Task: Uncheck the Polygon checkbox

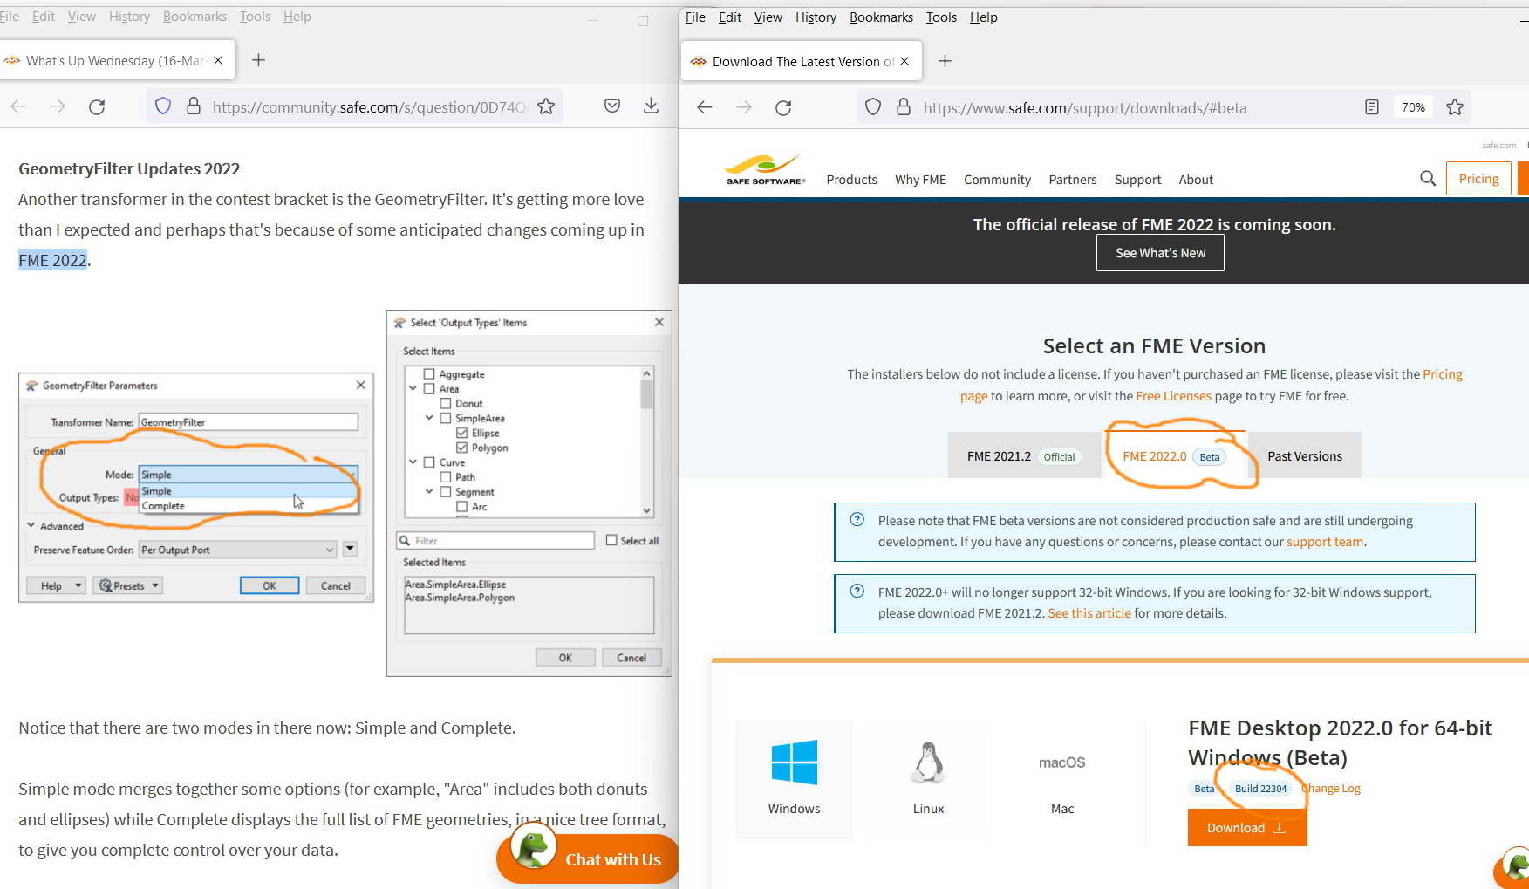Action: click(x=462, y=448)
